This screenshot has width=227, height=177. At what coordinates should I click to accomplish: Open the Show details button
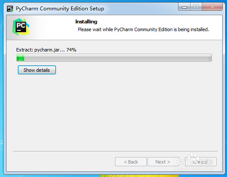click(x=37, y=70)
